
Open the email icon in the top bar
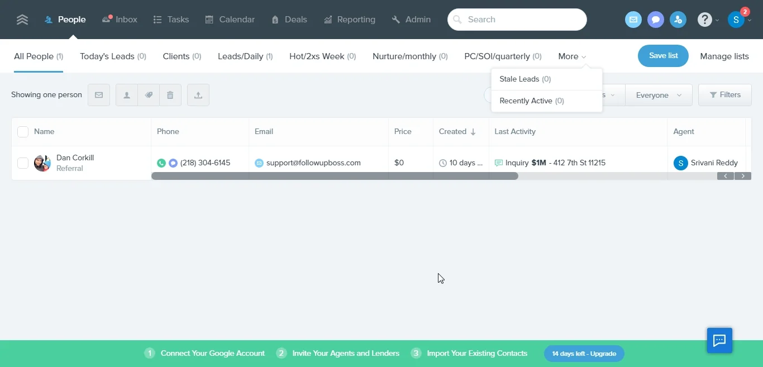633,20
